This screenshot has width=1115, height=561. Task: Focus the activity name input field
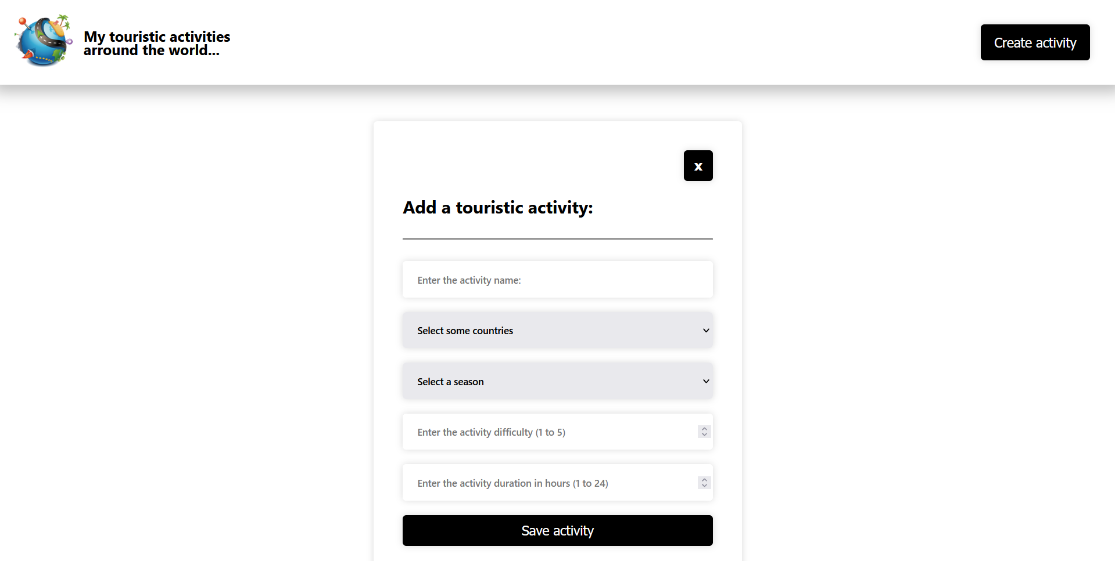tap(557, 280)
